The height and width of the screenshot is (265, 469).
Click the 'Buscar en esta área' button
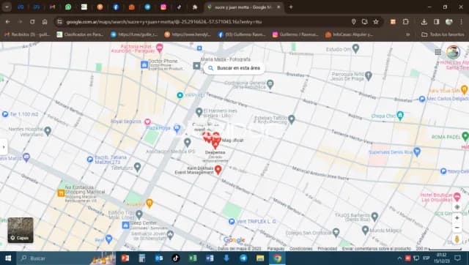coord(234,68)
